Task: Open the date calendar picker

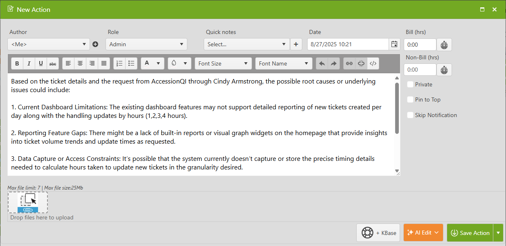Action: (394, 44)
